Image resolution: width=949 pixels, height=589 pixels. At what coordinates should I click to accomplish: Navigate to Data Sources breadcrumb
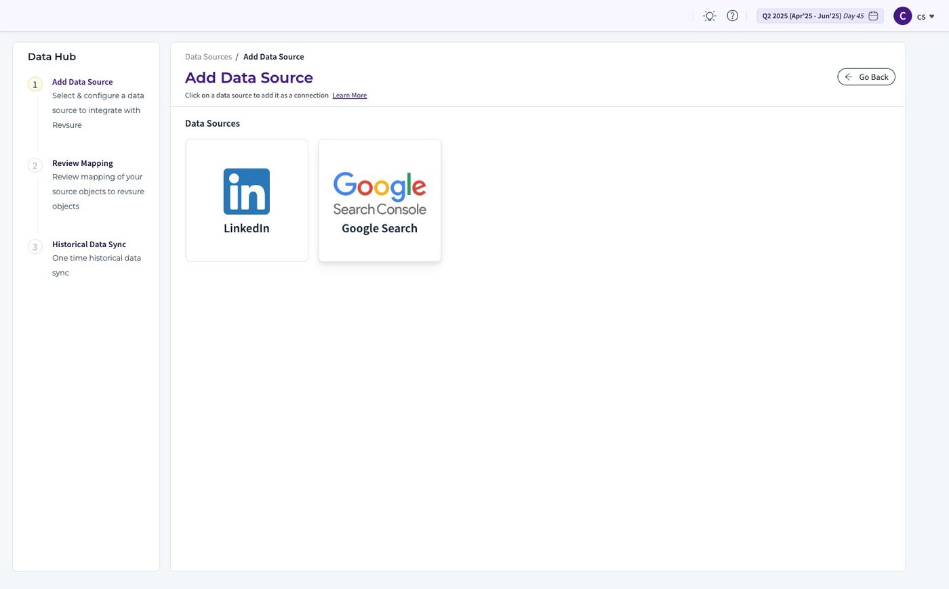pyautogui.click(x=208, y=57)
